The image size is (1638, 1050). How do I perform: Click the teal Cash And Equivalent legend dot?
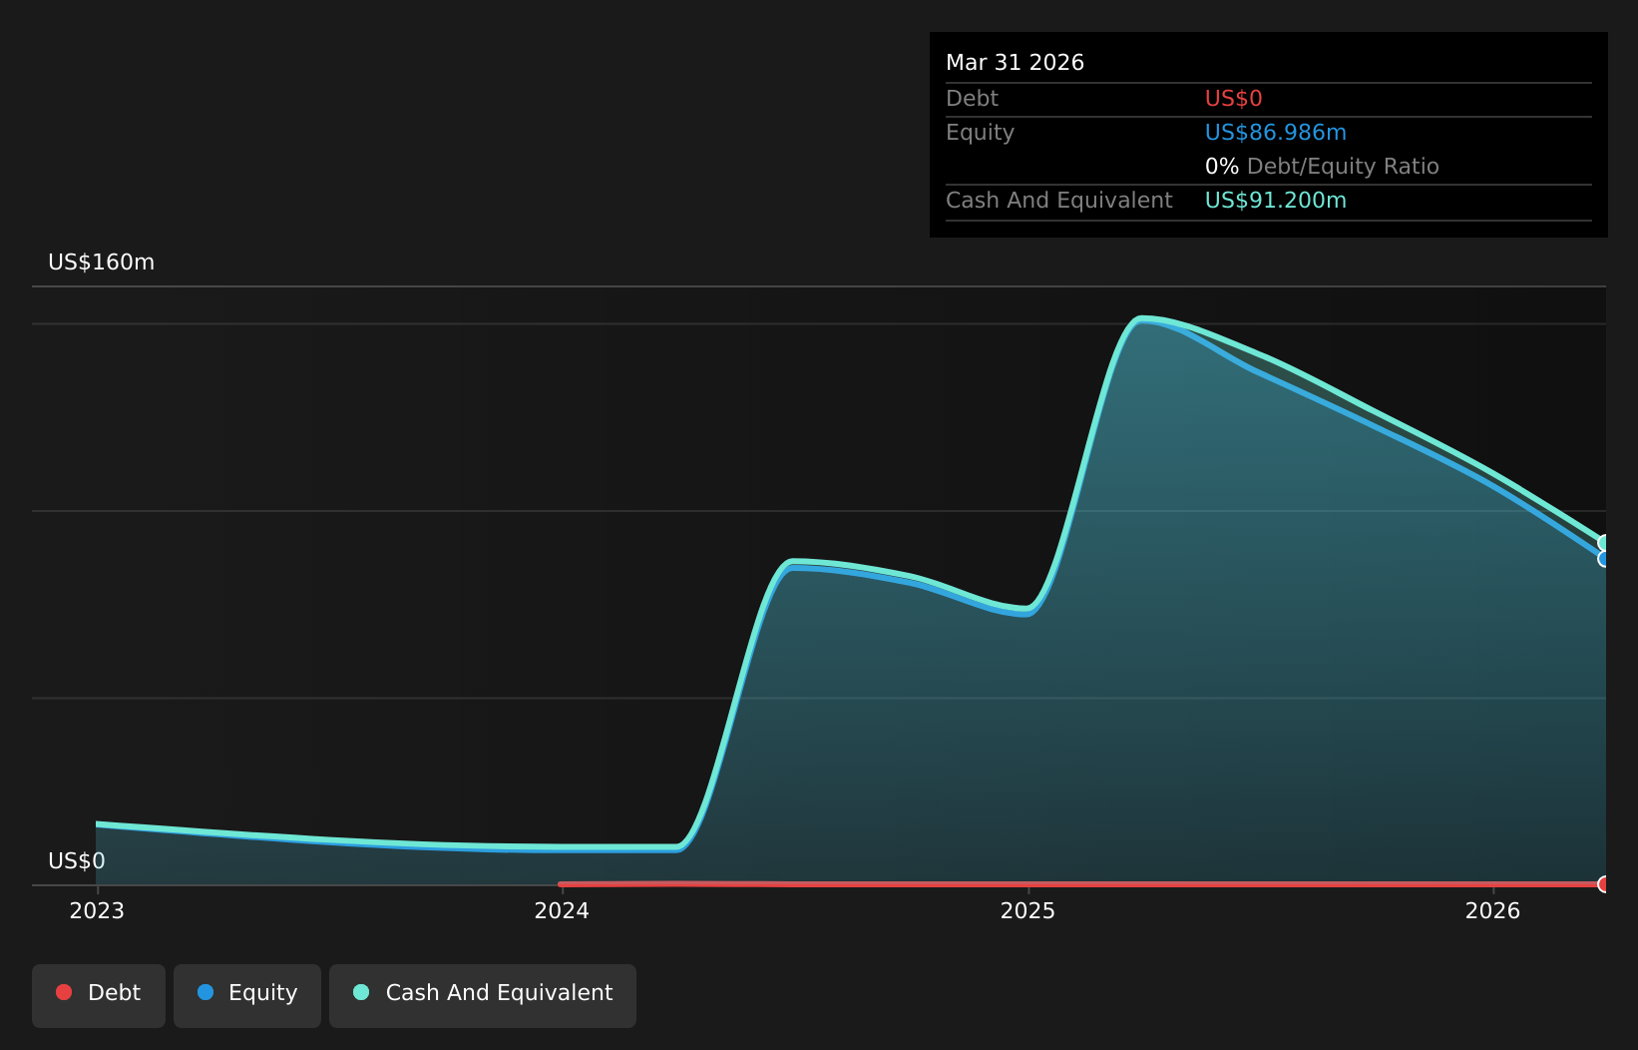pos(361,992)
